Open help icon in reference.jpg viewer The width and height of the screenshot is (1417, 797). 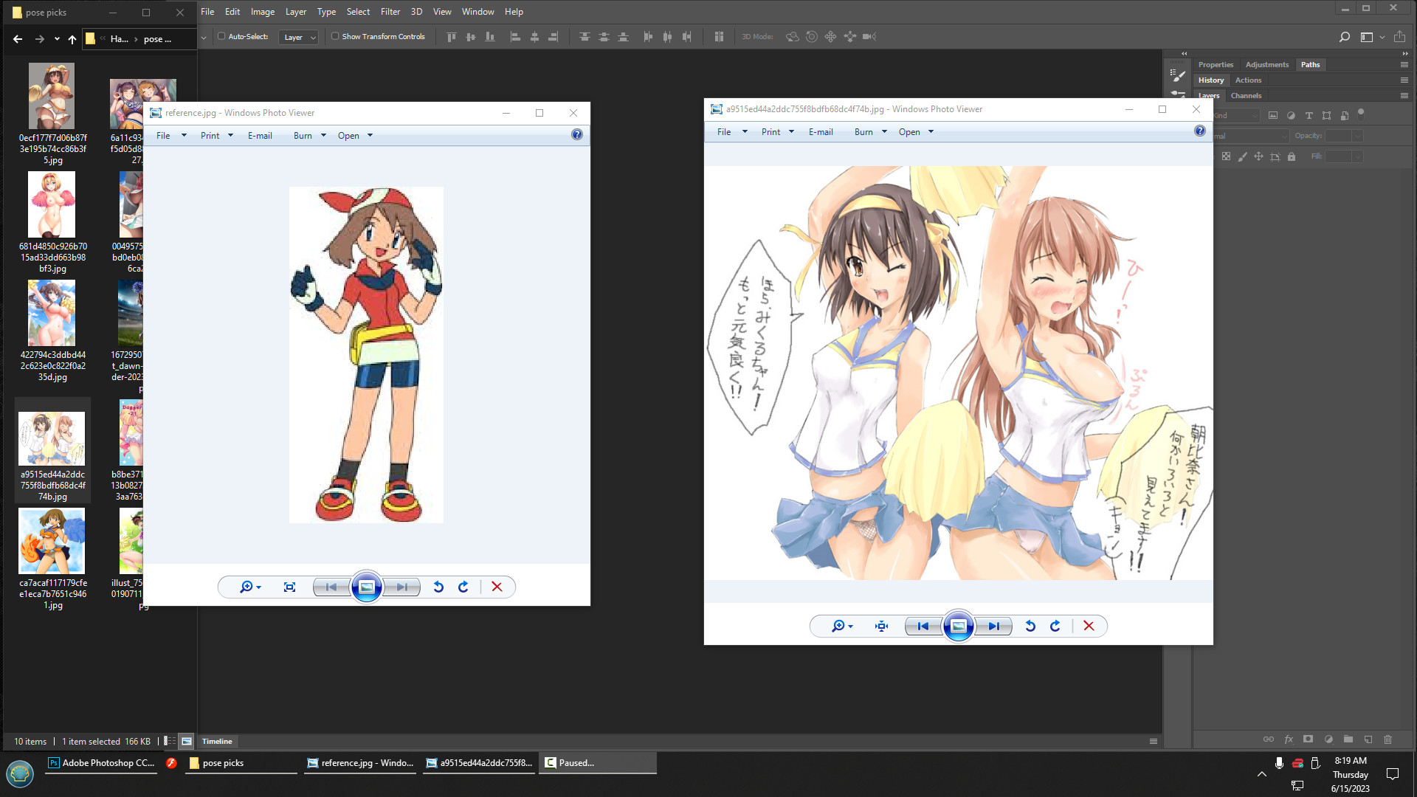click(x=577, y=135)
